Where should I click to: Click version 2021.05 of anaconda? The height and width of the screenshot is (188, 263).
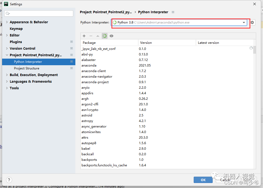coord(145,65)
